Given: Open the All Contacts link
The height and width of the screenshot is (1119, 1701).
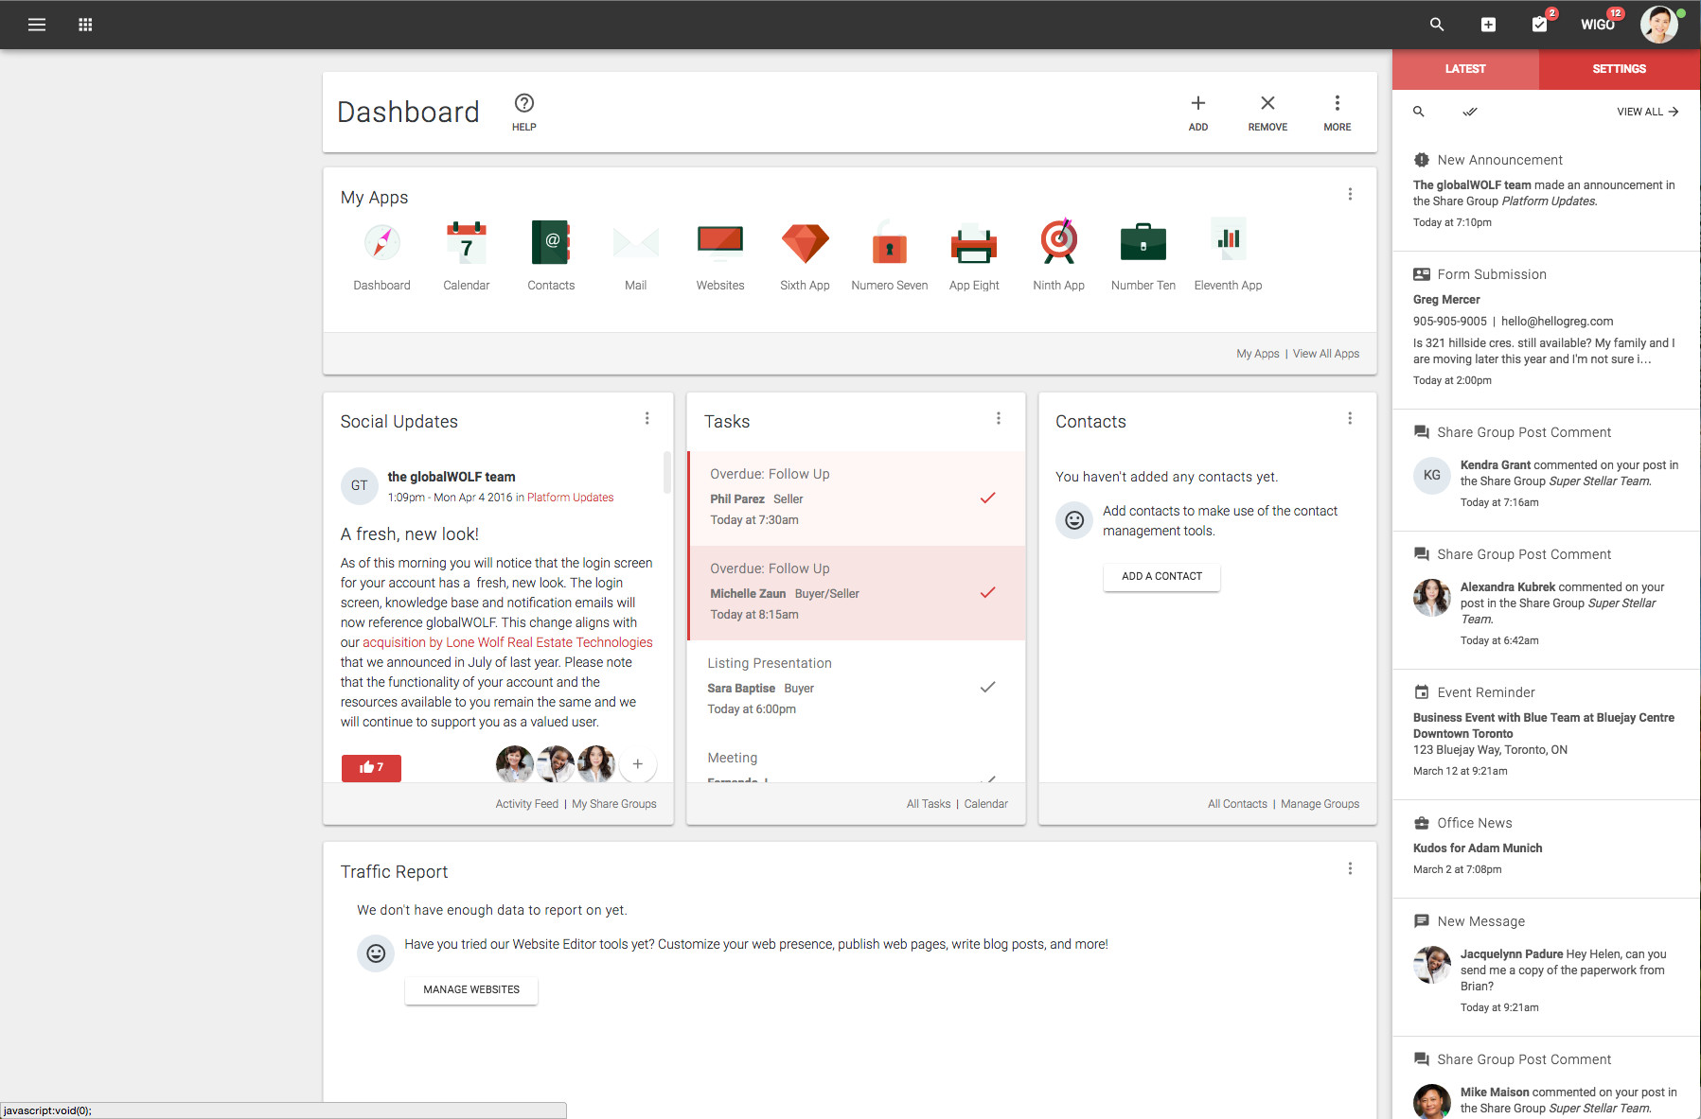Looking at the screenshot, I should point(1237,804).
